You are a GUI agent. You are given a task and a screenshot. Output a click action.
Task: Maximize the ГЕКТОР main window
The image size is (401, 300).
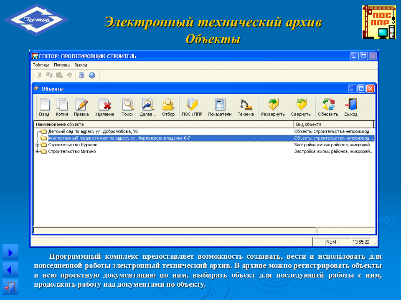[x=364, y=56]
